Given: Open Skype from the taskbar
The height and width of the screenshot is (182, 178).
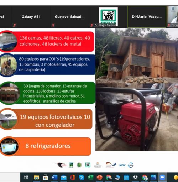Looking at the screenshot, I should click(82, 177).
